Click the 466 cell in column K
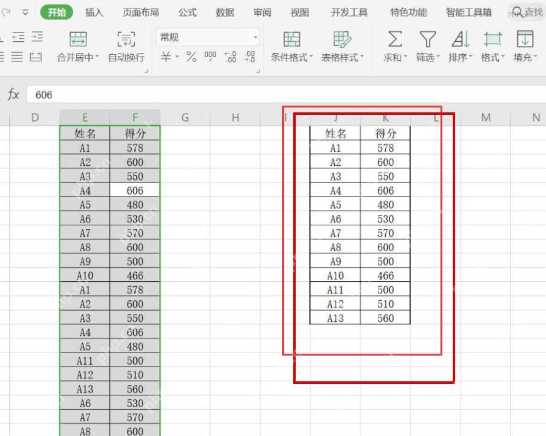Screen dimensions: 546x436 pos(385,275)
